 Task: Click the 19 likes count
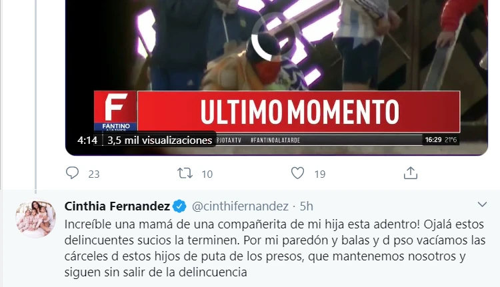pos(320,174)
